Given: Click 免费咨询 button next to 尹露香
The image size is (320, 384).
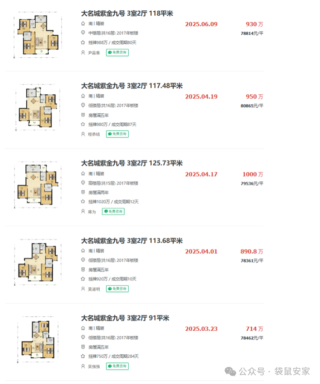Looking at the screenshot, I should 117,52.
